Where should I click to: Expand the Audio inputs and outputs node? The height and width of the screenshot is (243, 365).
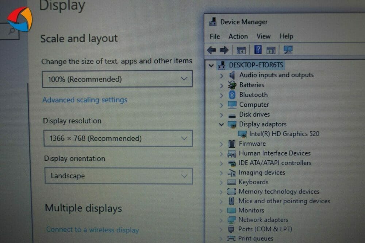[222, 75]
